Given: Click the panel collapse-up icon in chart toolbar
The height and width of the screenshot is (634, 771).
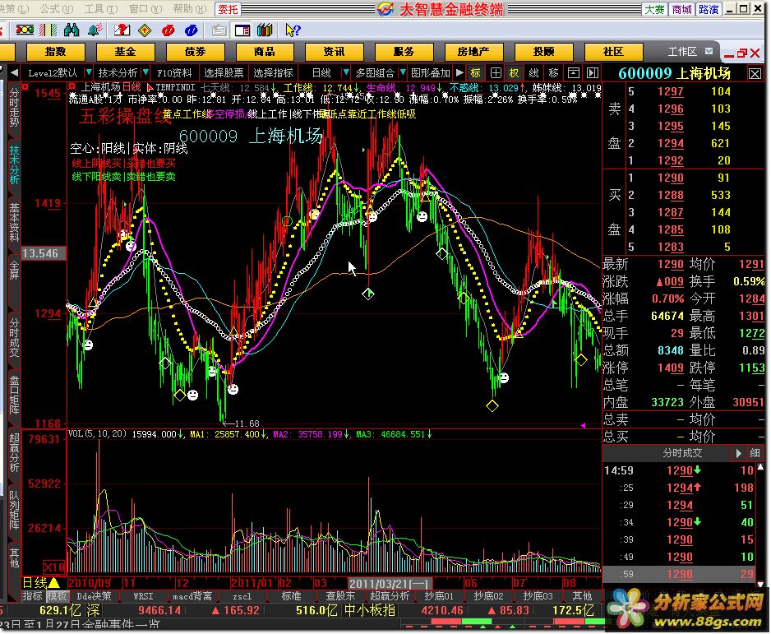Looking at the screenshot, I should [574, 73].
